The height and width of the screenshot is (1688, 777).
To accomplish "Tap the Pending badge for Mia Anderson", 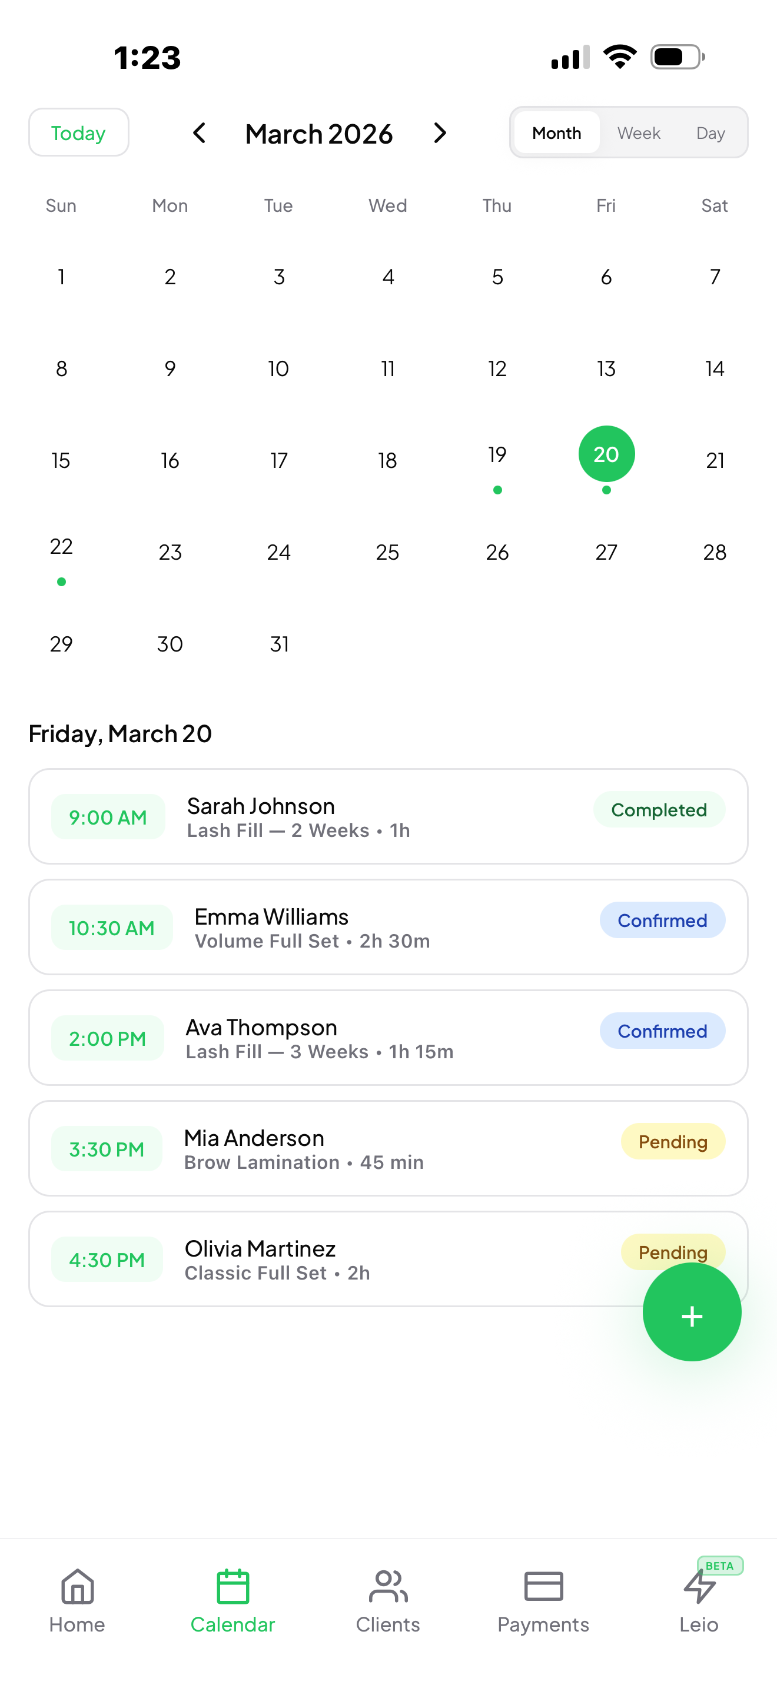I will [x=673, y=1141].
